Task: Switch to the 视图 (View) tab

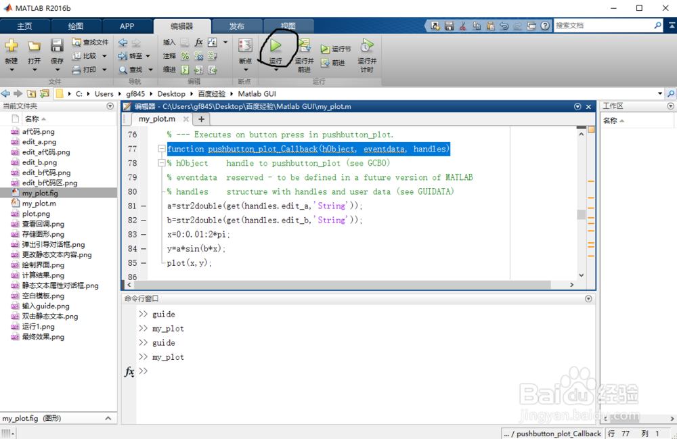Action: (288, 26)
